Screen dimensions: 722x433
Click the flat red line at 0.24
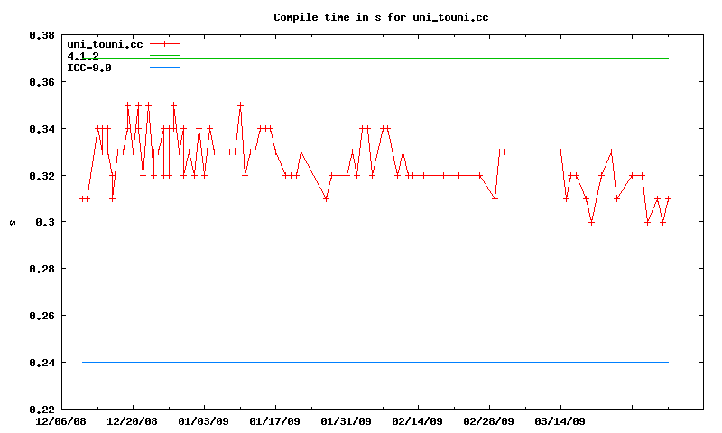(x=375, y=362)
